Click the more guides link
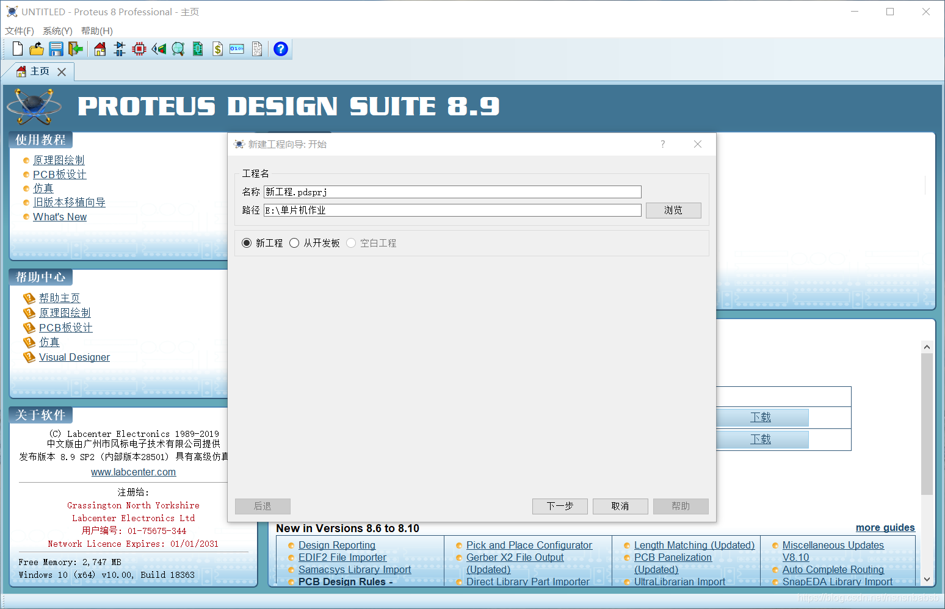 (885, 528)
